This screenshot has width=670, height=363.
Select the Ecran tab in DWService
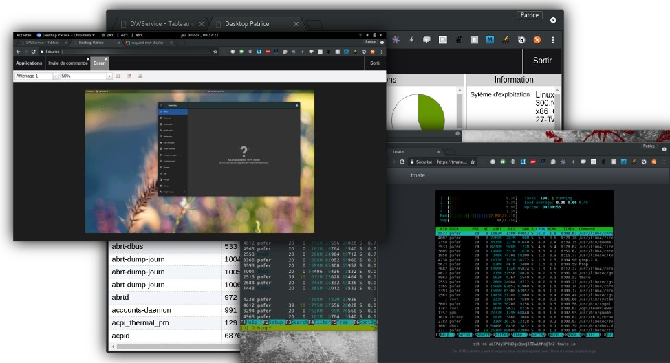(x=100, y=63)
